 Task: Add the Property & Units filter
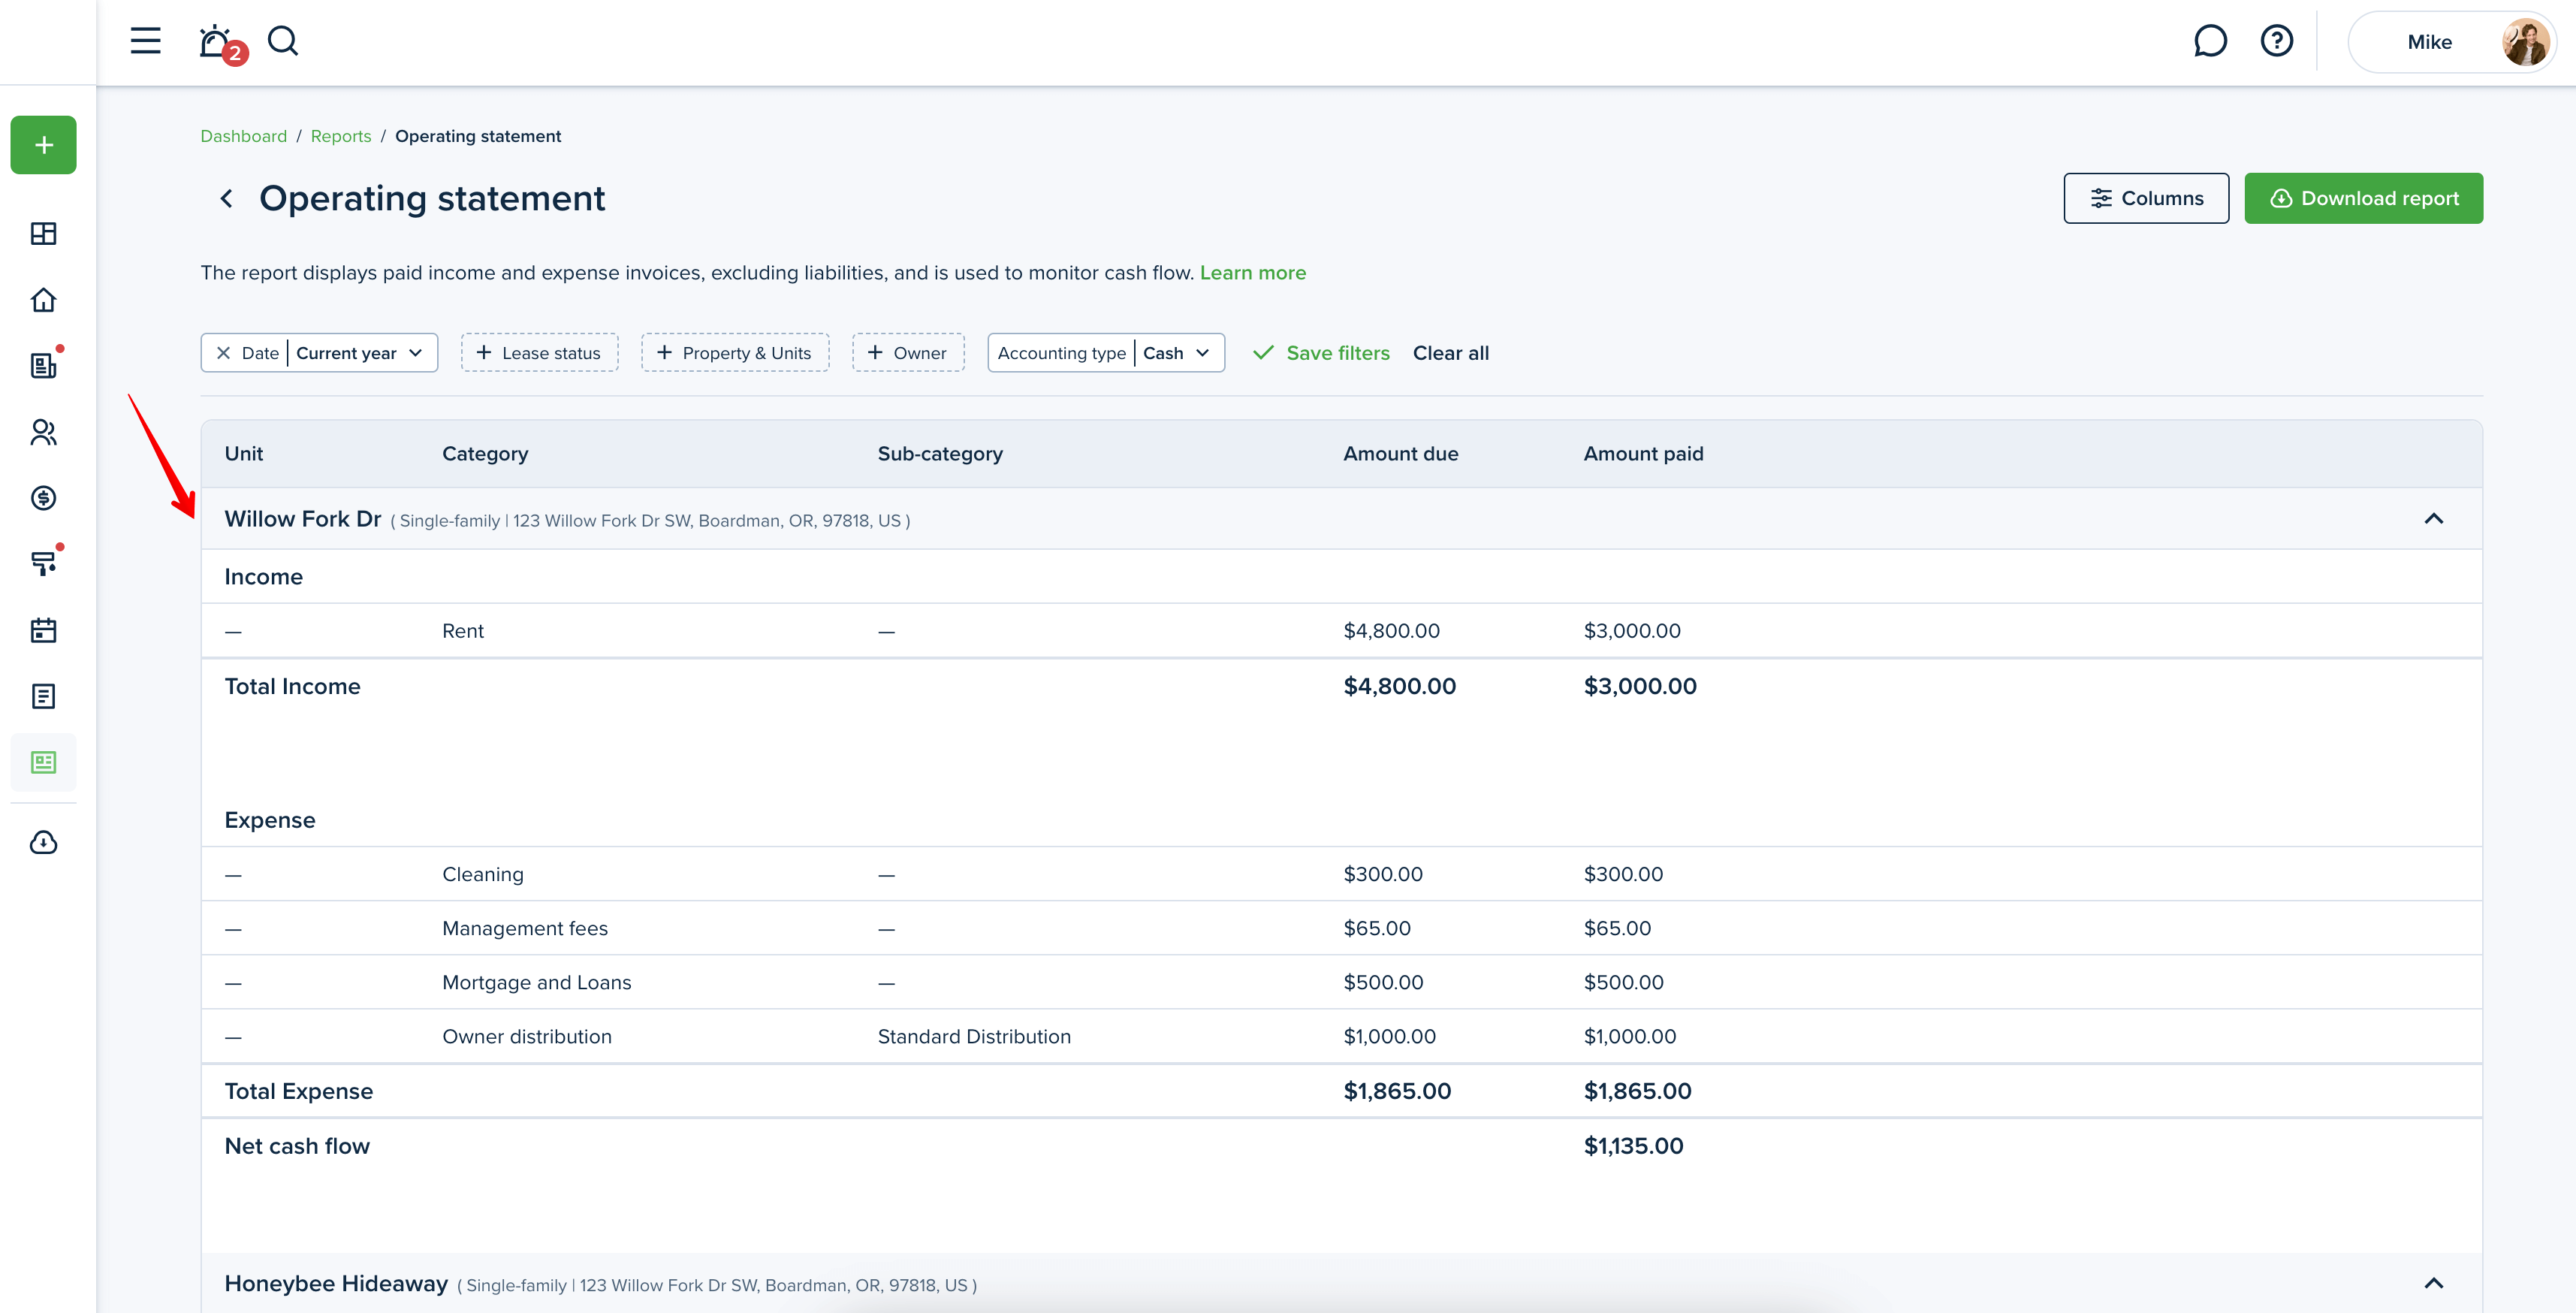pos(735,353)
